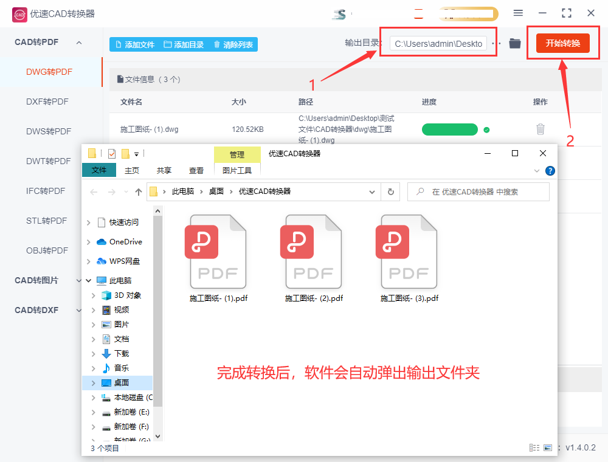Screen dimensions: 608x462
Task: Open the recent locations dropdown arrow
Action: 126,192
